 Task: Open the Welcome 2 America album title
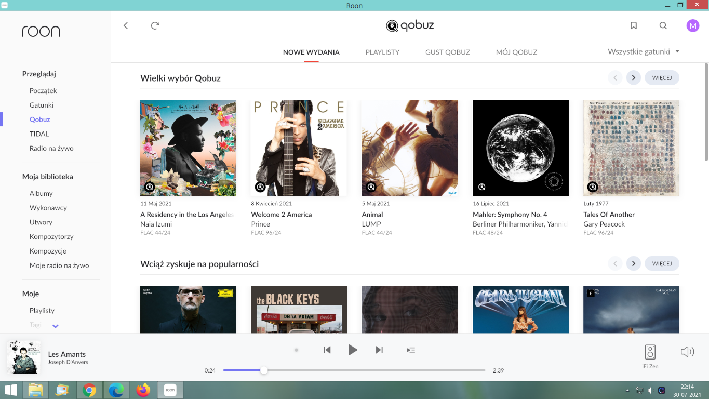click(x=282, y=215)
